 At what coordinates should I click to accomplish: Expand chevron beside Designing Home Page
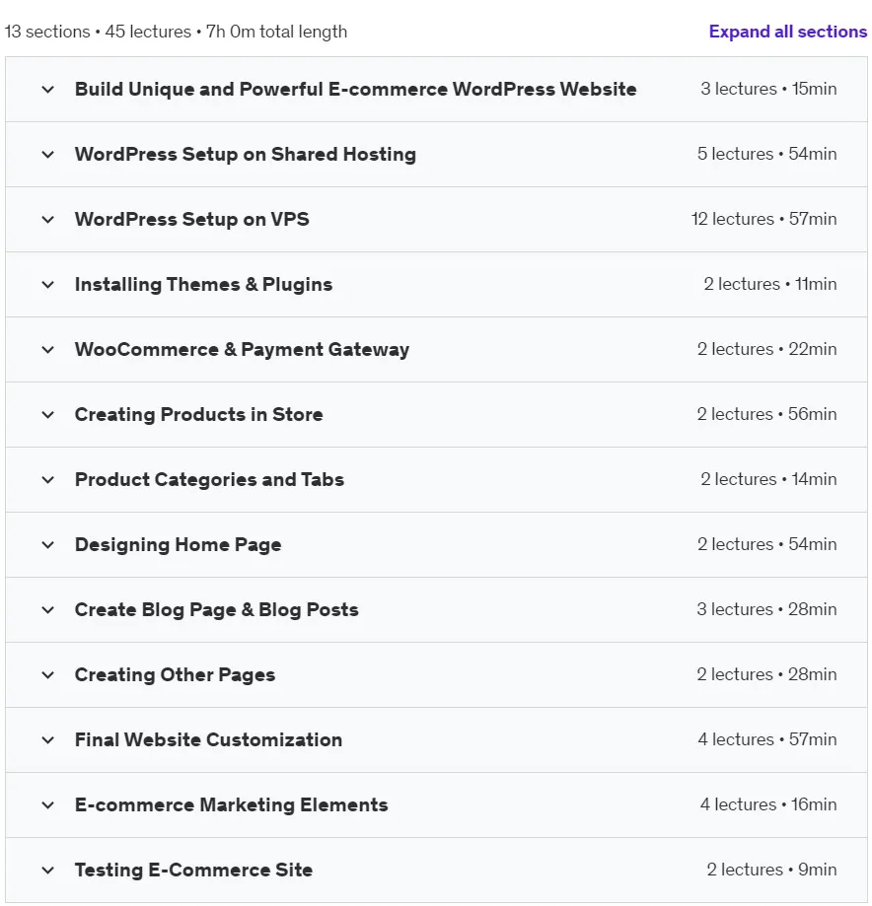point(48,545)
